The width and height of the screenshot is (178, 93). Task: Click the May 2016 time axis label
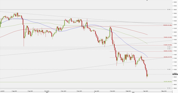pyautogui.click(x=164, y=91)
